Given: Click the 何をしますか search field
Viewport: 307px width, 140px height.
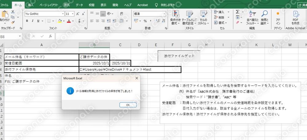Looking at the screenshot, I should (167, 5).
